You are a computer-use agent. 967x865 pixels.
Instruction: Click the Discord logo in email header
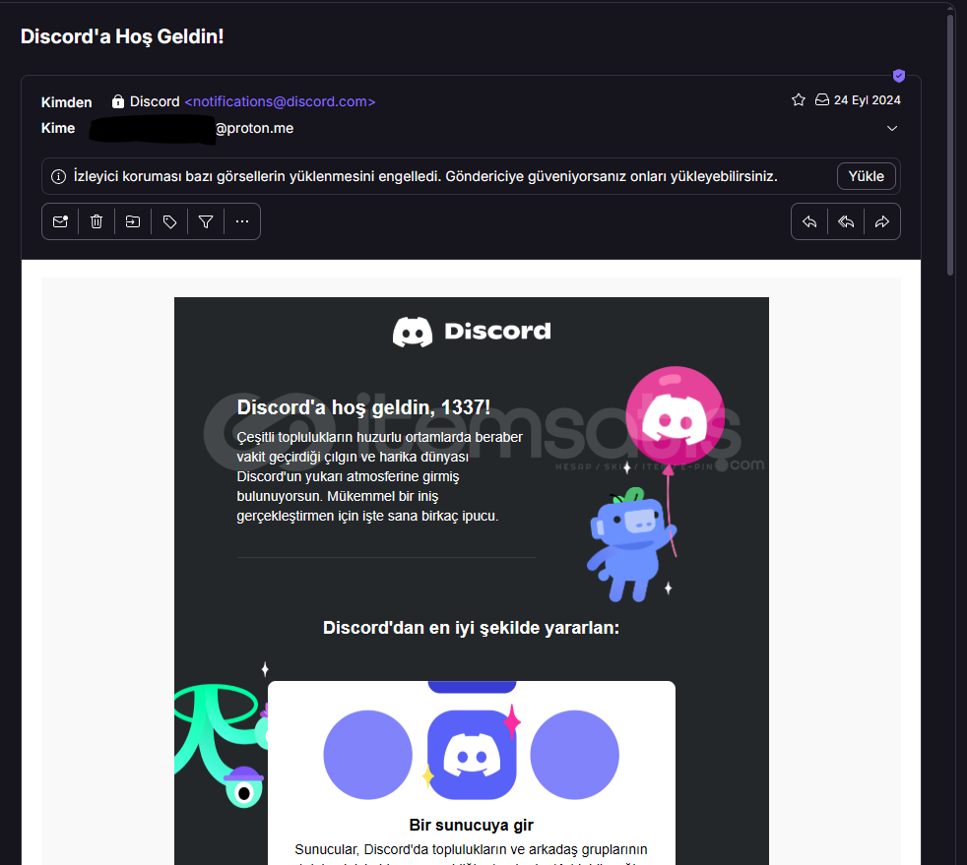472,332
